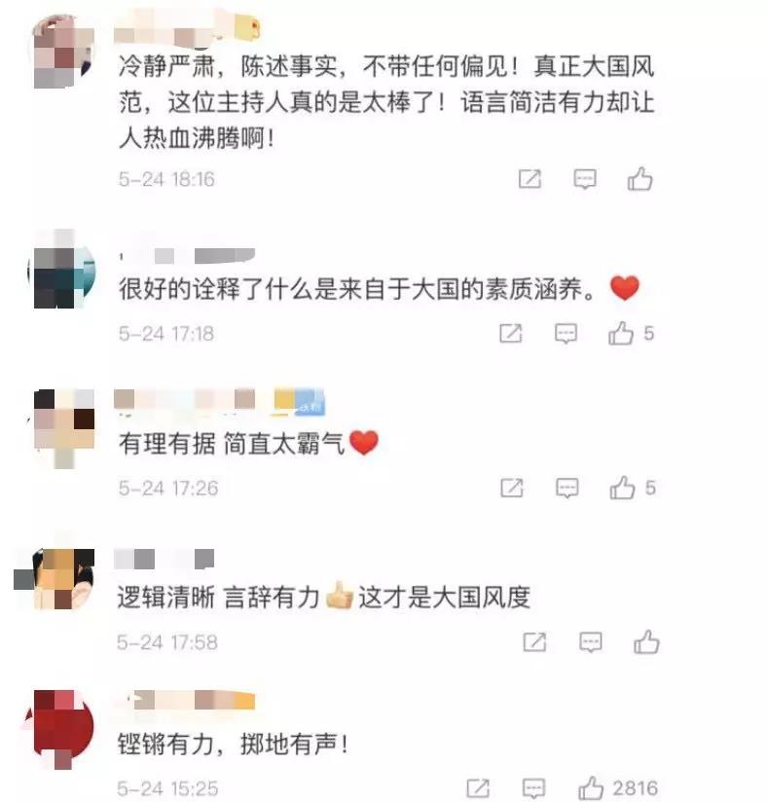Reply to the 铿锵有力 comment

coord(533,788)
